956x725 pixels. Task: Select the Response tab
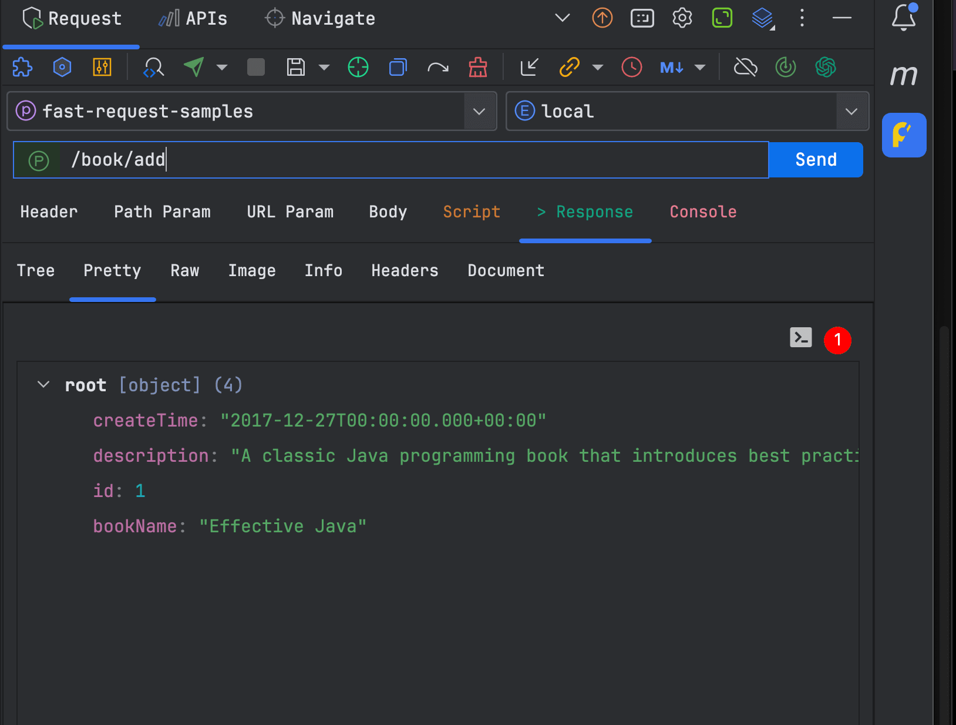pos(585,212)
